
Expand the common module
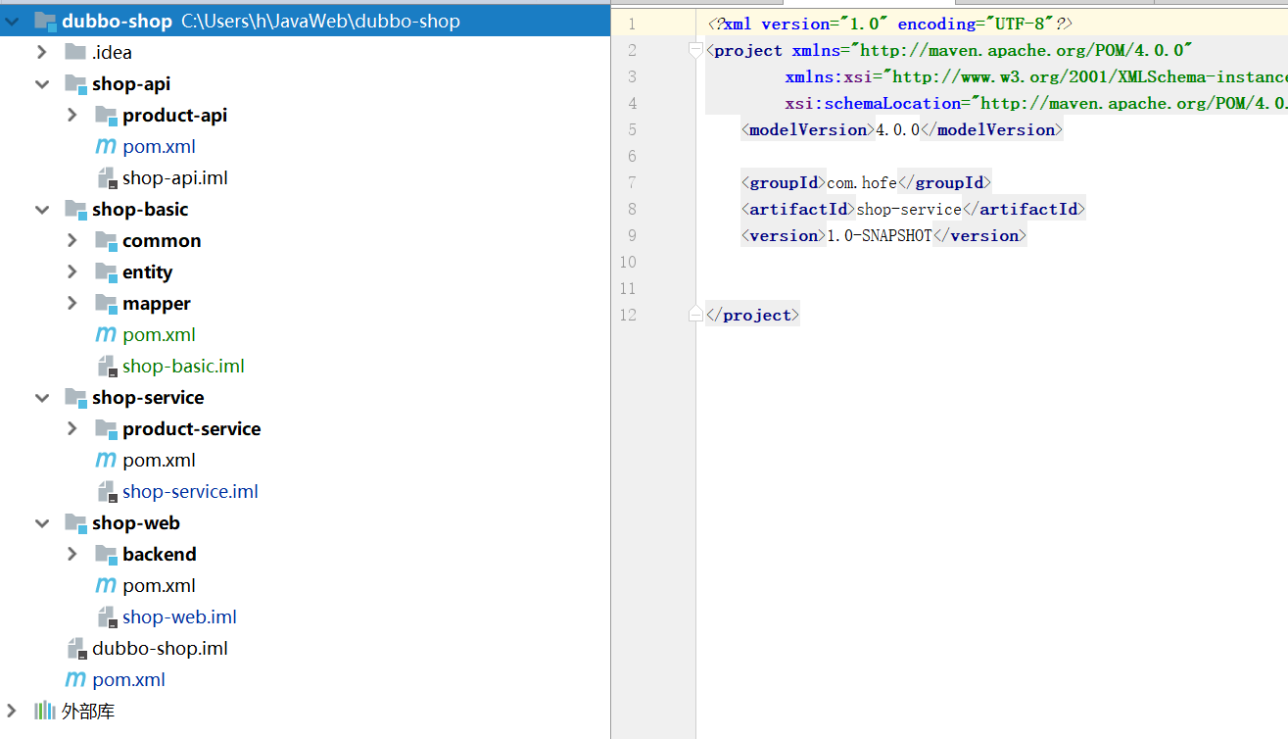click(72, 240)
